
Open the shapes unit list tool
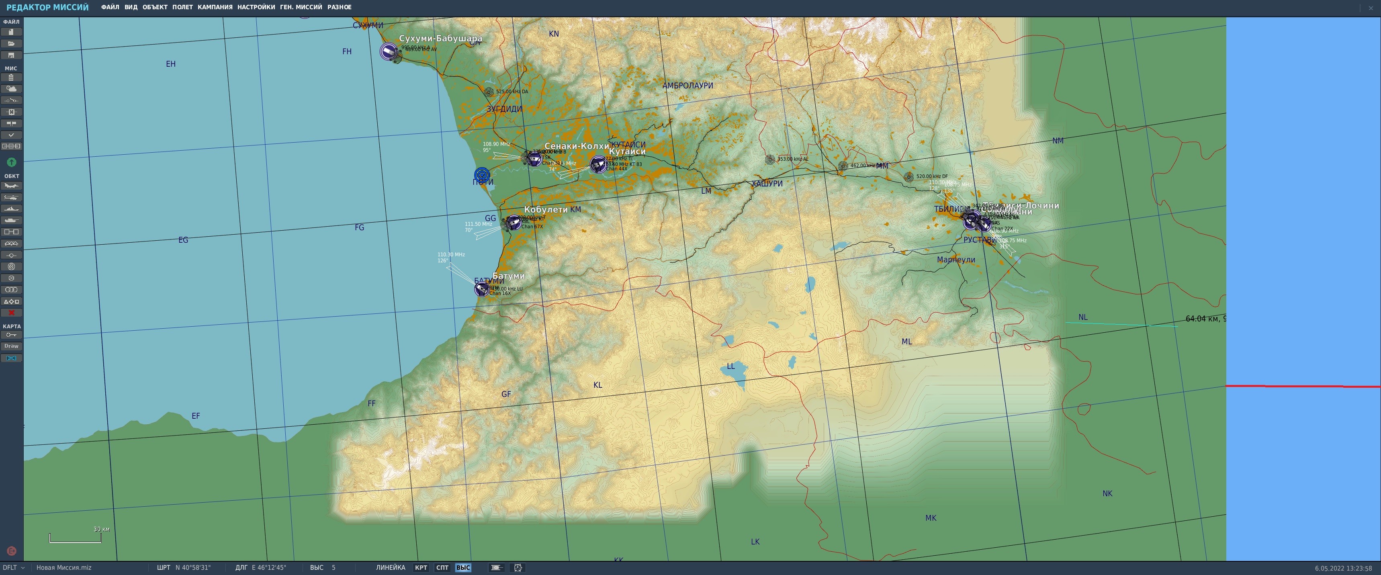point(11,301)
